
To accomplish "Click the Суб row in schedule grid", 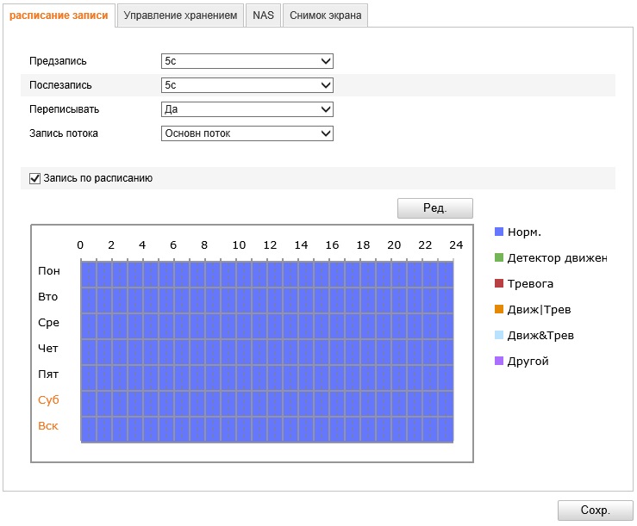I will point(267,401).
